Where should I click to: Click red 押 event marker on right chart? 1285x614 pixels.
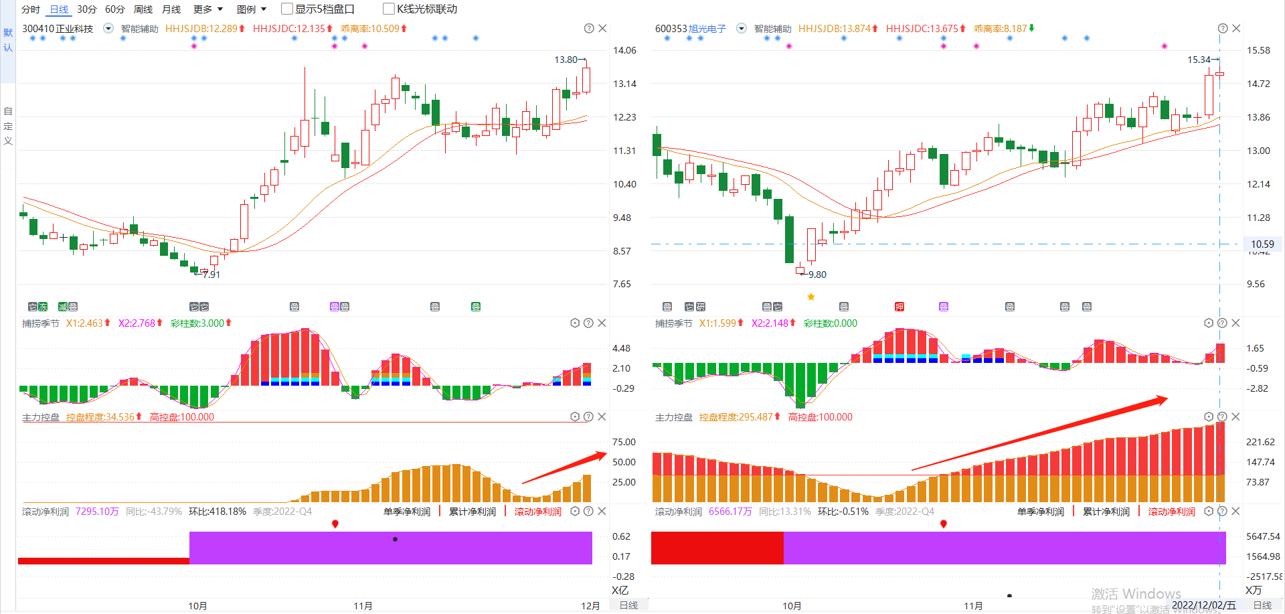tap(899, 307)
